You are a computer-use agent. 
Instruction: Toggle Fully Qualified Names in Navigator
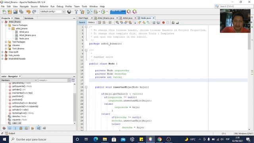coord(33,128)
